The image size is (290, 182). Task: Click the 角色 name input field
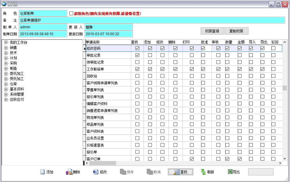pos(43,13)
